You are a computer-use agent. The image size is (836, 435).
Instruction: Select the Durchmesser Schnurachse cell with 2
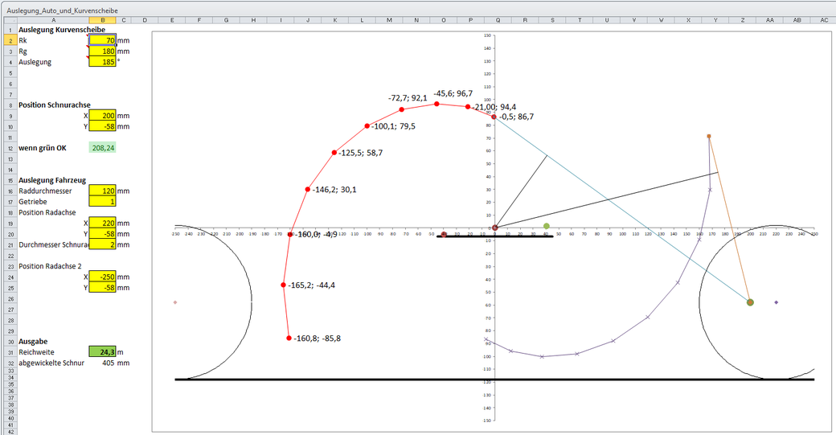102,244
